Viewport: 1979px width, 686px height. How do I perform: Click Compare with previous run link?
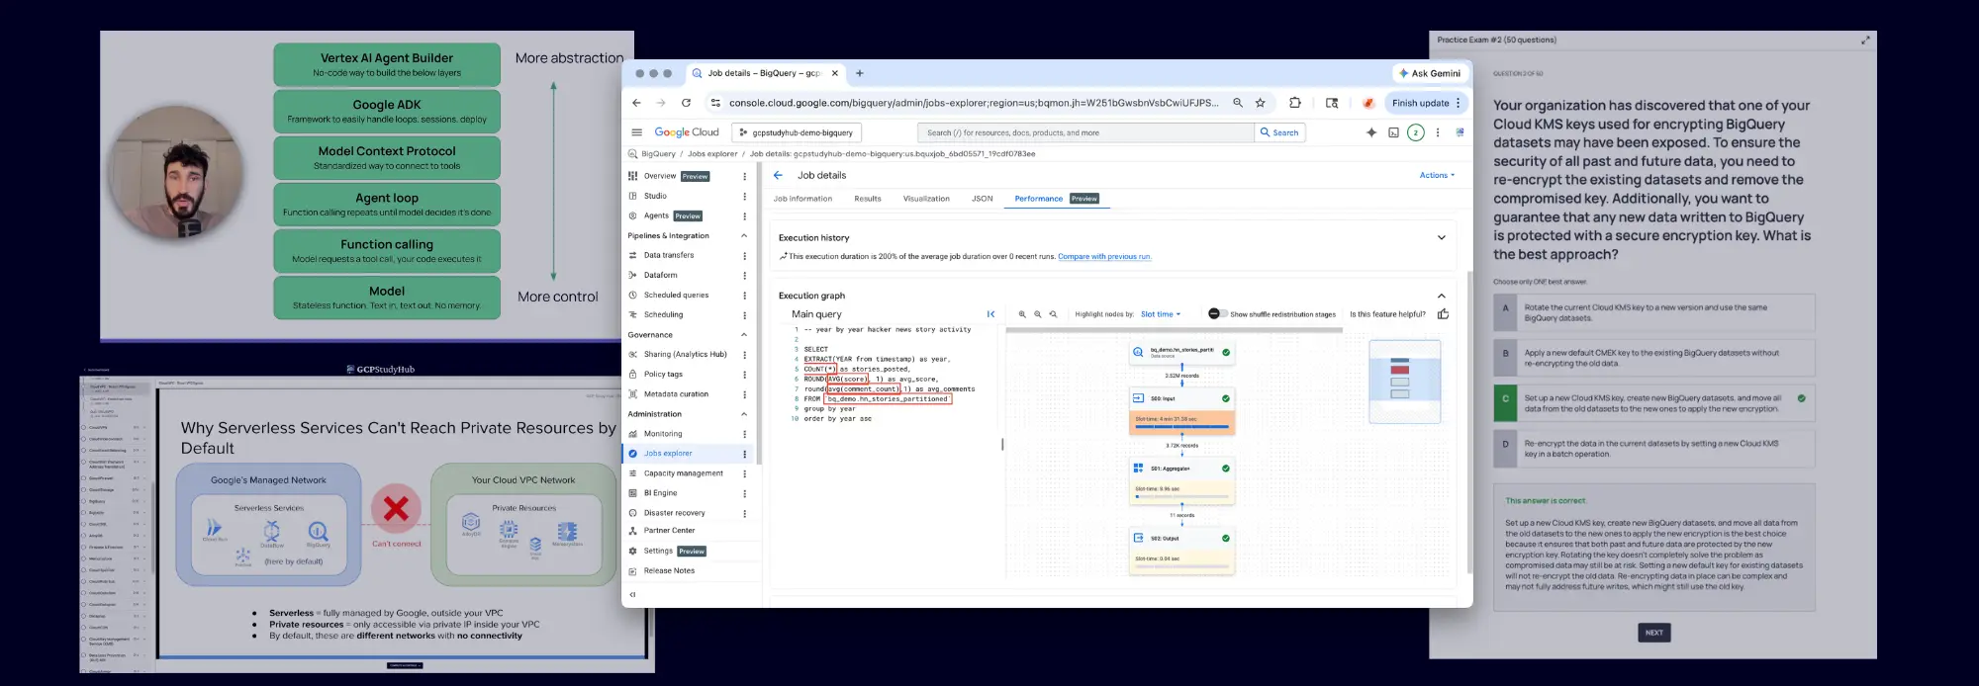point(1104,257)
